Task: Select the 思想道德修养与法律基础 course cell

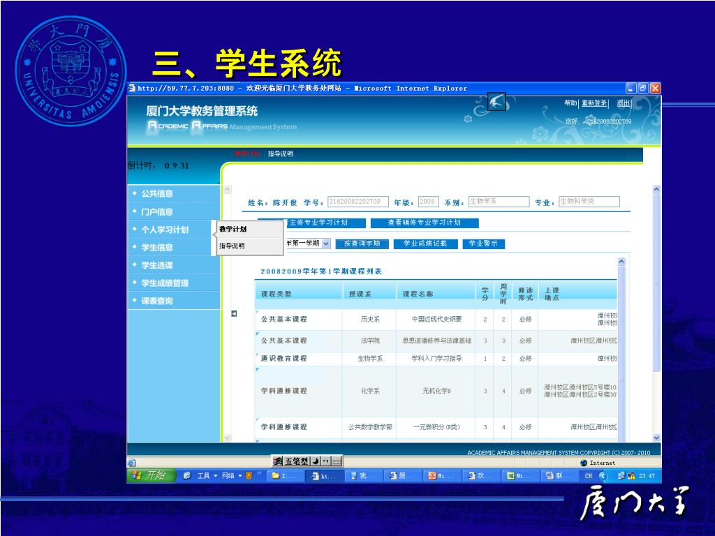Action: [x=436, y=341]
